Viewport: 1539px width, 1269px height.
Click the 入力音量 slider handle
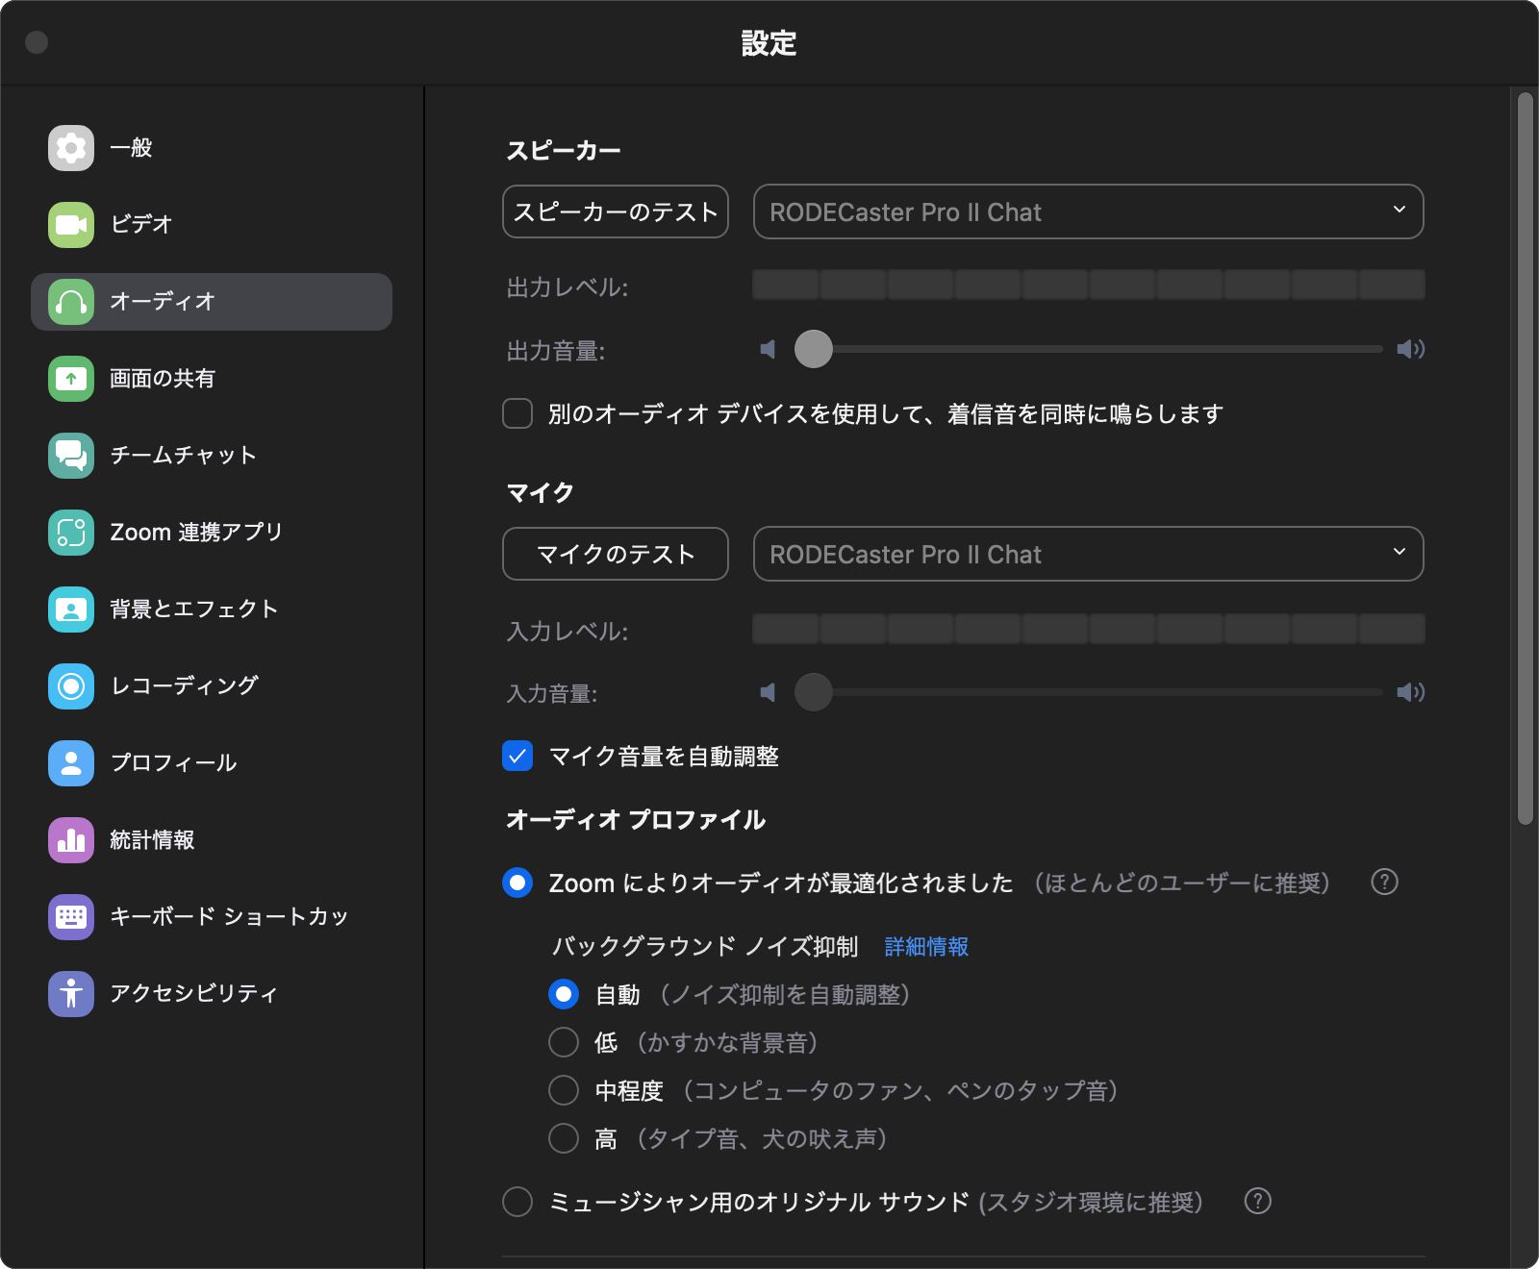(x=814, y=692)
